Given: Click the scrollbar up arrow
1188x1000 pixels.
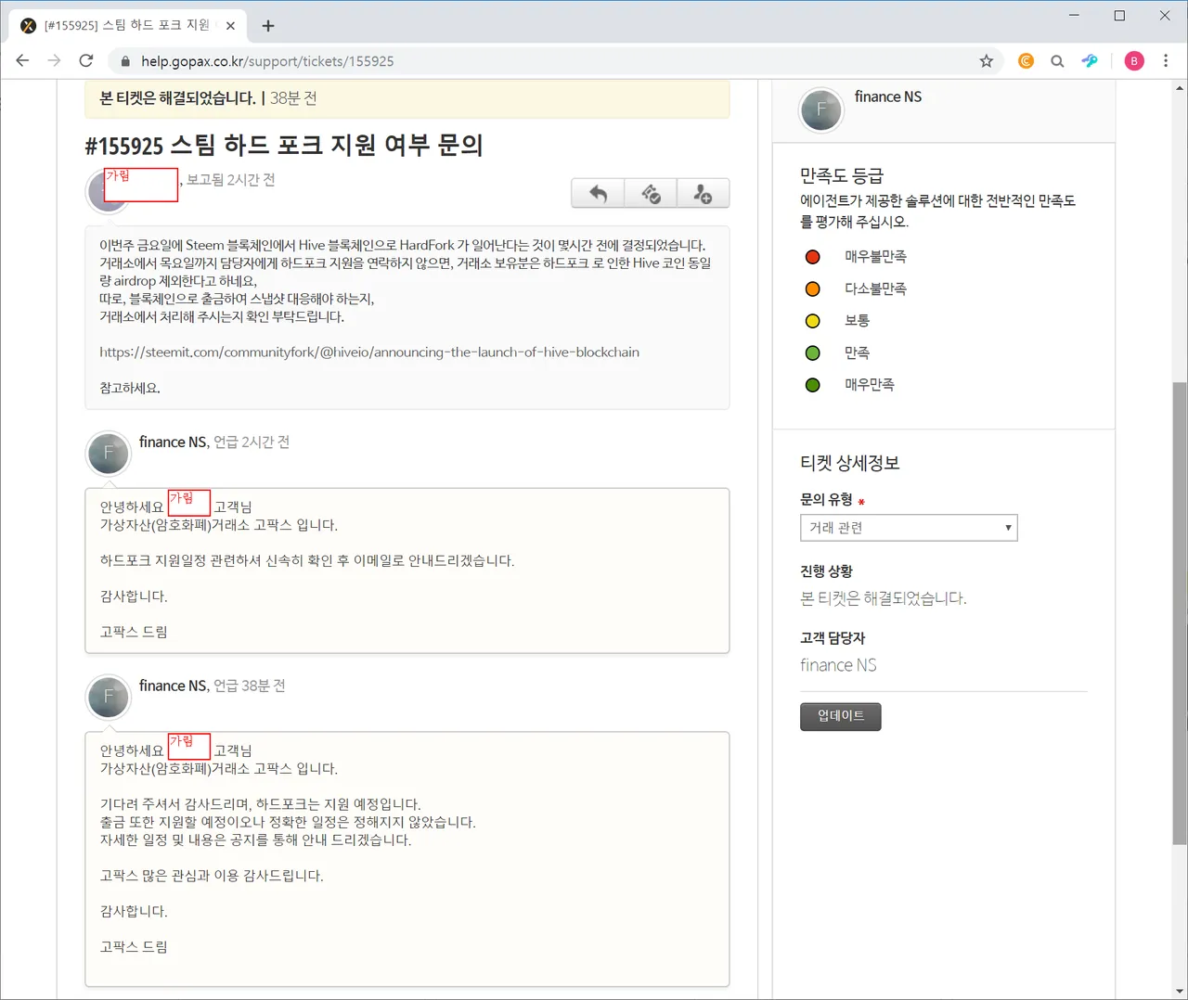Looking at the screenshot, I should pos(1180,88).
